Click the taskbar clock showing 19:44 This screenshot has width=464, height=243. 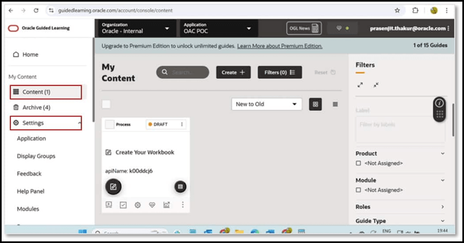(x=442, y=230)
